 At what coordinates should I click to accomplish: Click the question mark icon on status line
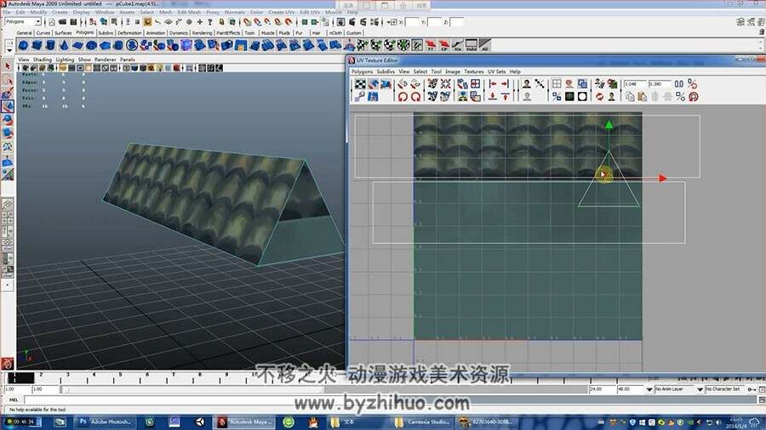(210, 22)
